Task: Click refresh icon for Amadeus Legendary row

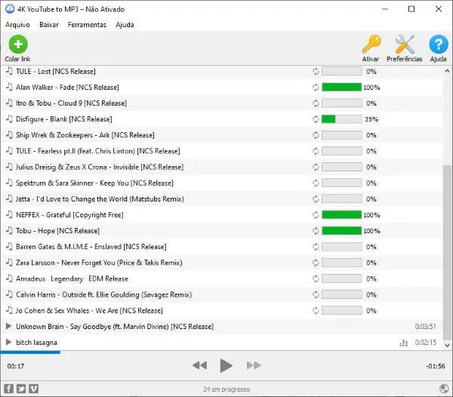Action: 316,279
